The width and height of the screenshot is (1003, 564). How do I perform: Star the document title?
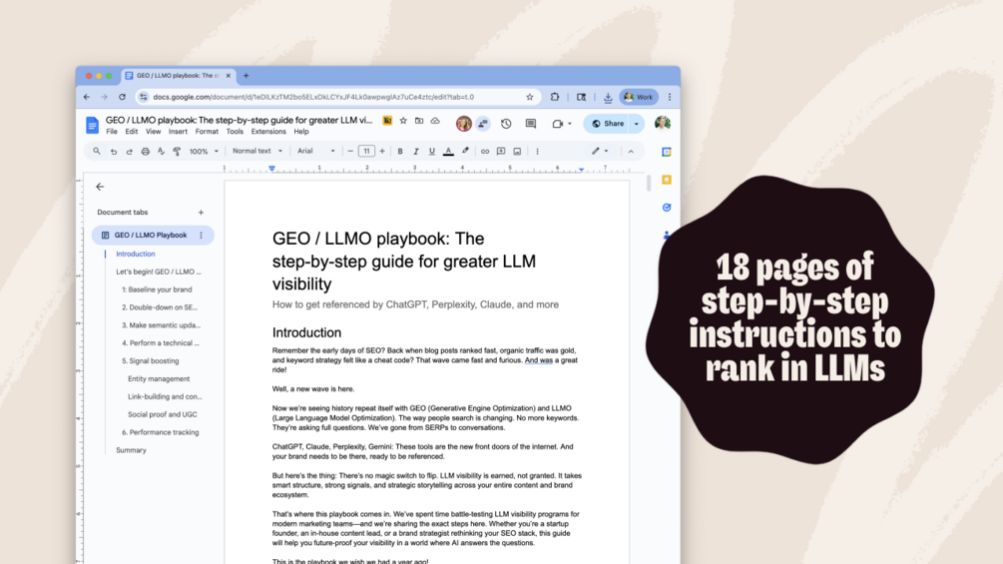point(403,120)
